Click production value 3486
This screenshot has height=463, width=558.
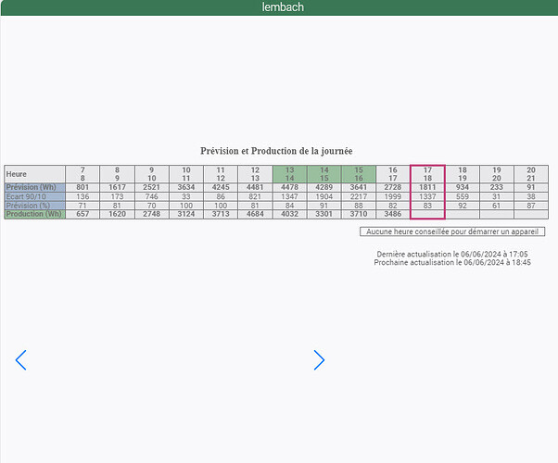393,214
